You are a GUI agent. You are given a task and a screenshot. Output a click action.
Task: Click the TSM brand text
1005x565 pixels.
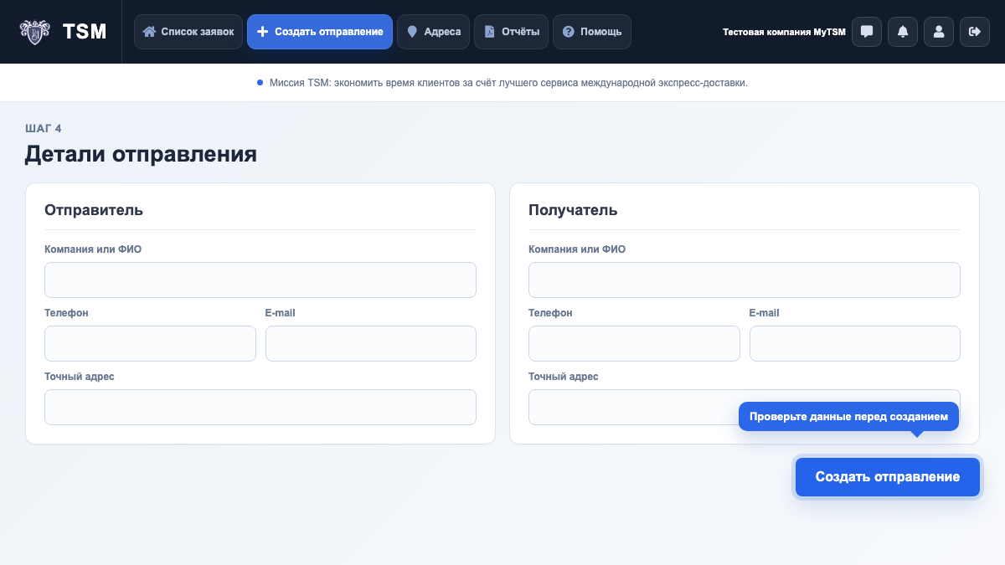coord(85,32)
